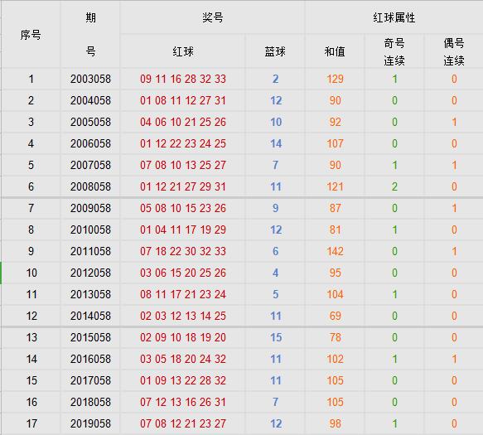Click period number 2016058

[90, 359]
